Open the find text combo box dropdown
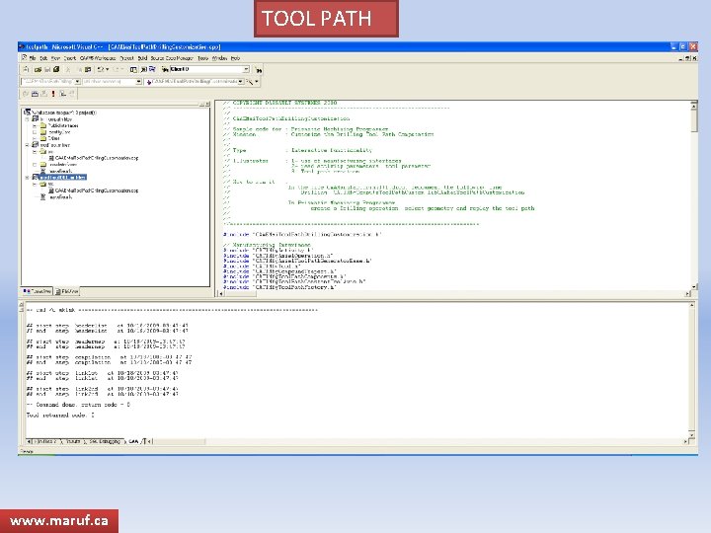 point(246,69)
